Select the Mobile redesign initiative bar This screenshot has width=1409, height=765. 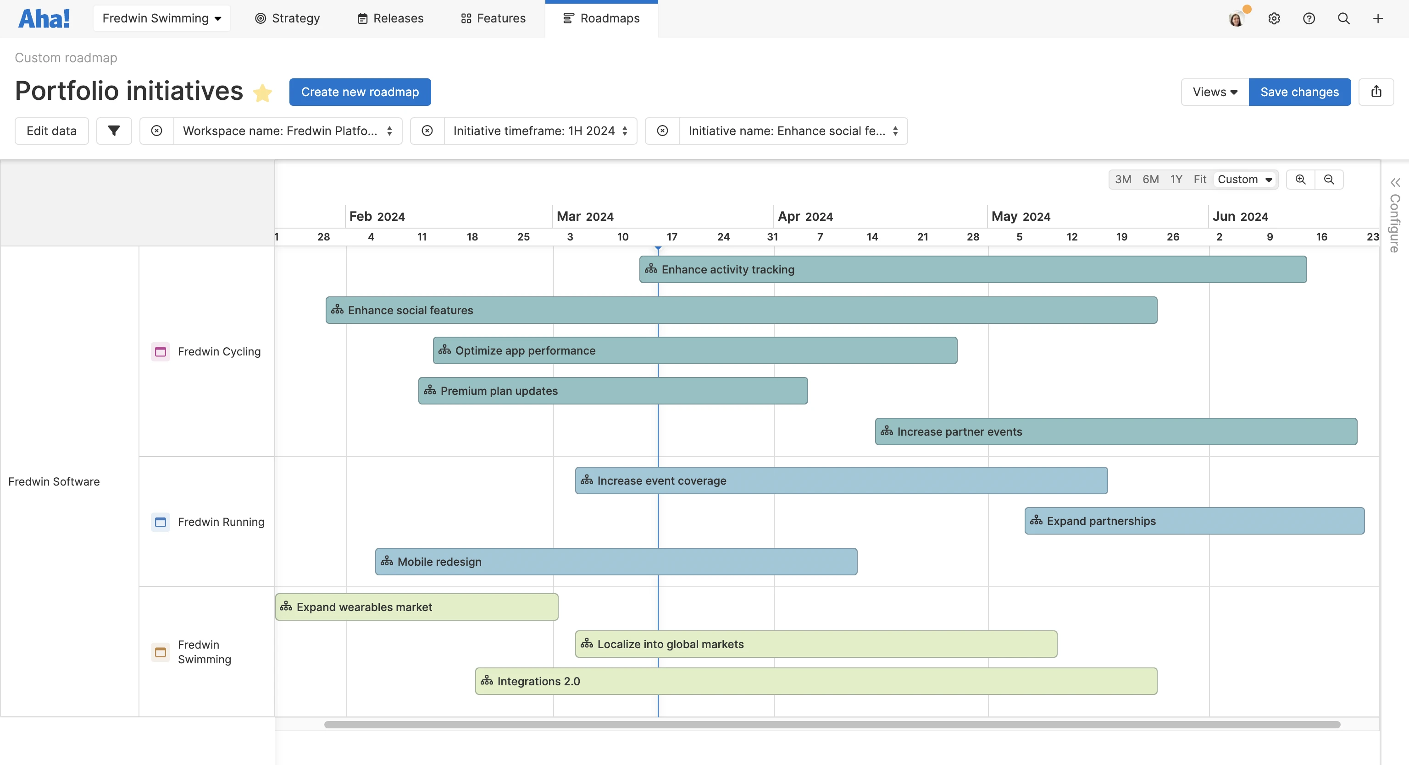[615, 561]
